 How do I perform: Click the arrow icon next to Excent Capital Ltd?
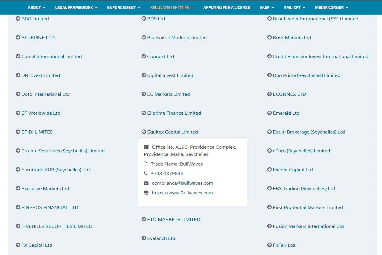click(269, 170)
